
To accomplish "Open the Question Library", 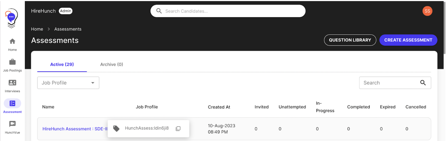I will (x=350, y=40).
